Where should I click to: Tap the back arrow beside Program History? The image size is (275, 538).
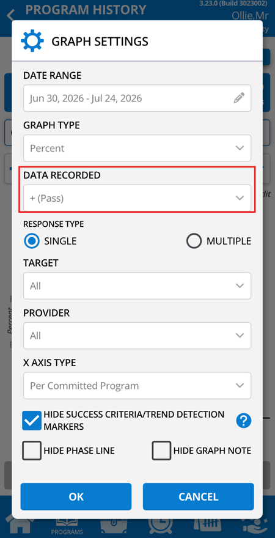pyautogui.click(x=11, y=15)
